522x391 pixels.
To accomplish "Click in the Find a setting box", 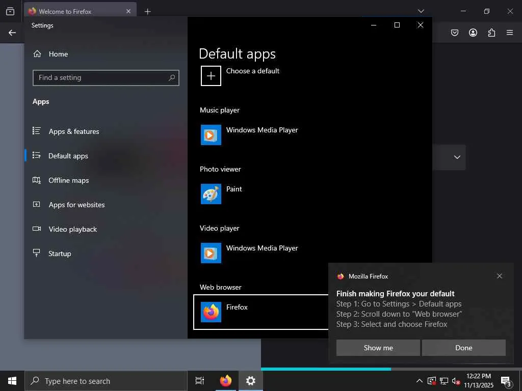I will (x=106, y=78).
